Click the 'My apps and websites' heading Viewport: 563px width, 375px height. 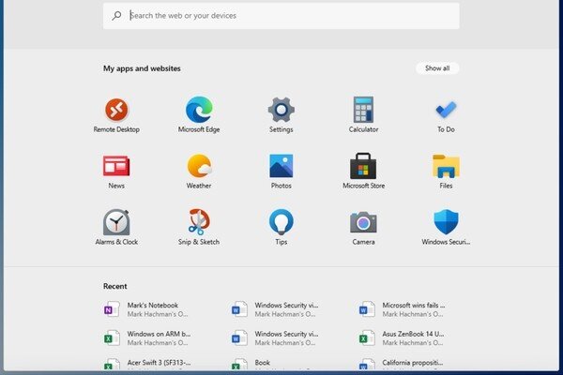pos(142,68)
